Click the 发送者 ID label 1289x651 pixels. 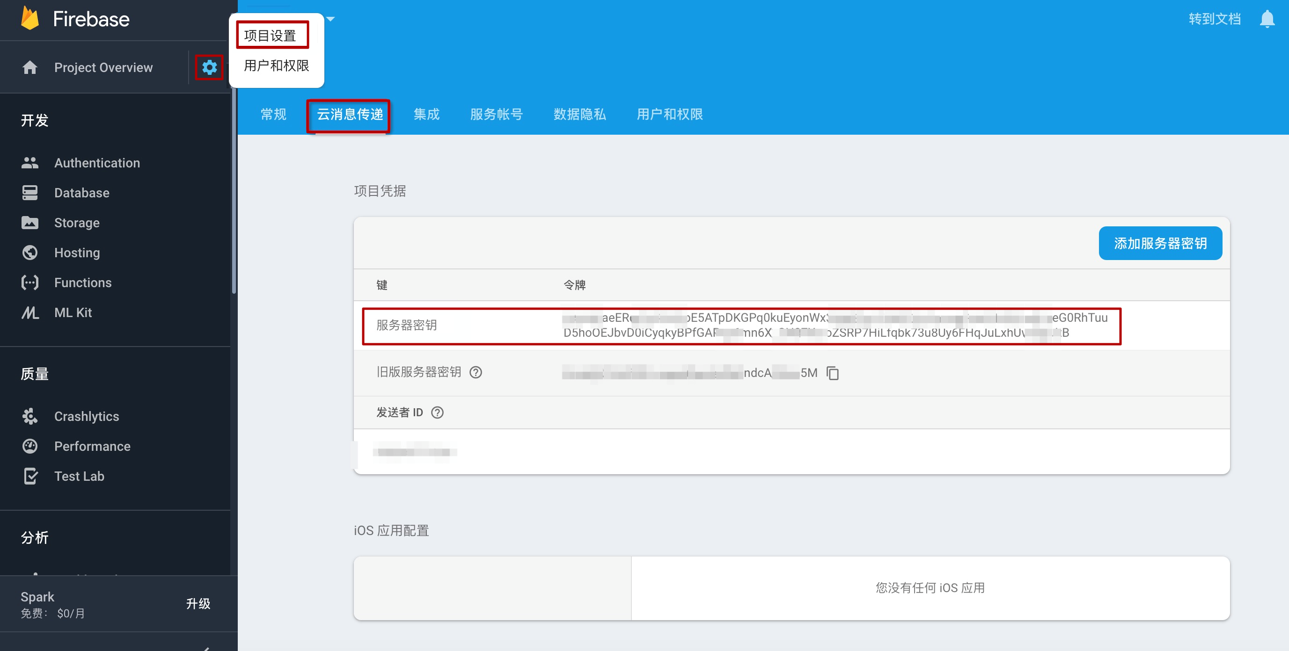pos(399,412)
